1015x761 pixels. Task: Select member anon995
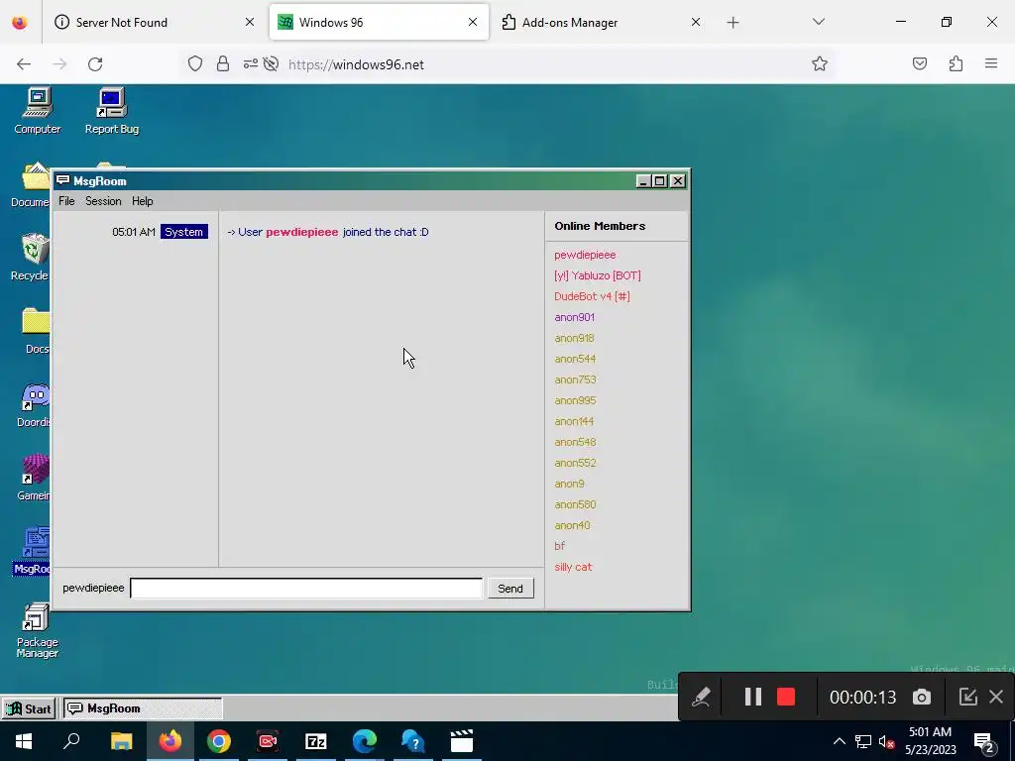click(576, 400)
